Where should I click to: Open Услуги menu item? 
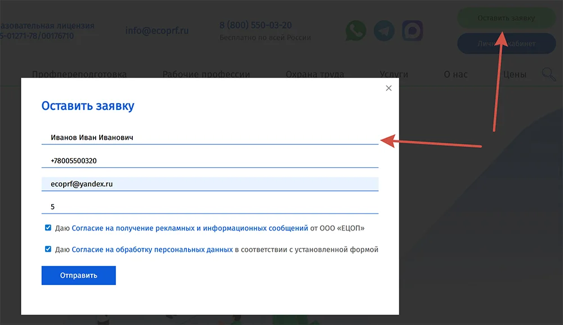tap(394, 74)
